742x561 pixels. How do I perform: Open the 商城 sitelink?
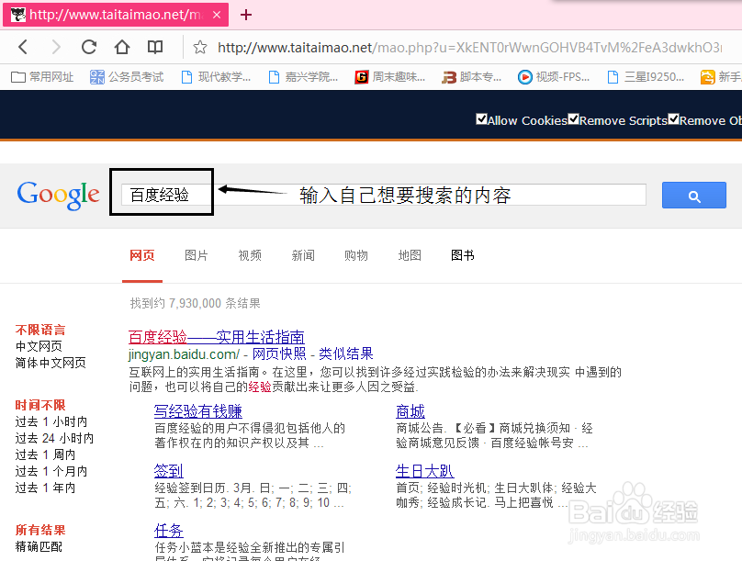click(x=410, y=411)
